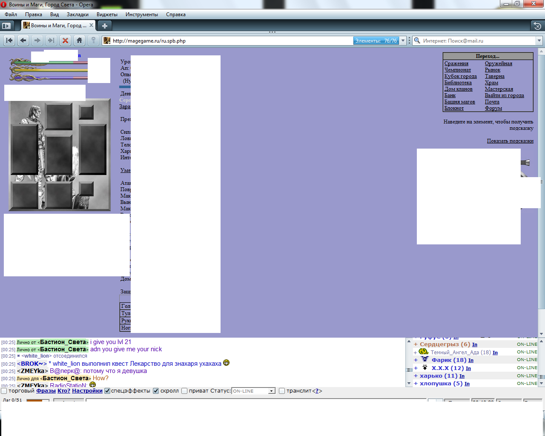This screenshot has height=436, width=545.
Task: Go to the home page
Action: [x=79, y=40]
